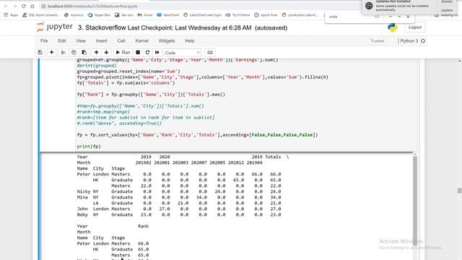Viewport: 462px width, 260px height.
Task: Open the Widgets menu
Action: coord(167,41)
